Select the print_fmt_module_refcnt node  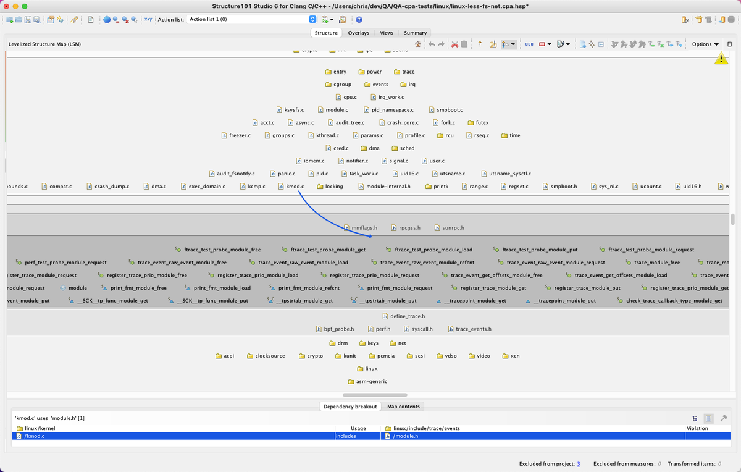[305, 288]
